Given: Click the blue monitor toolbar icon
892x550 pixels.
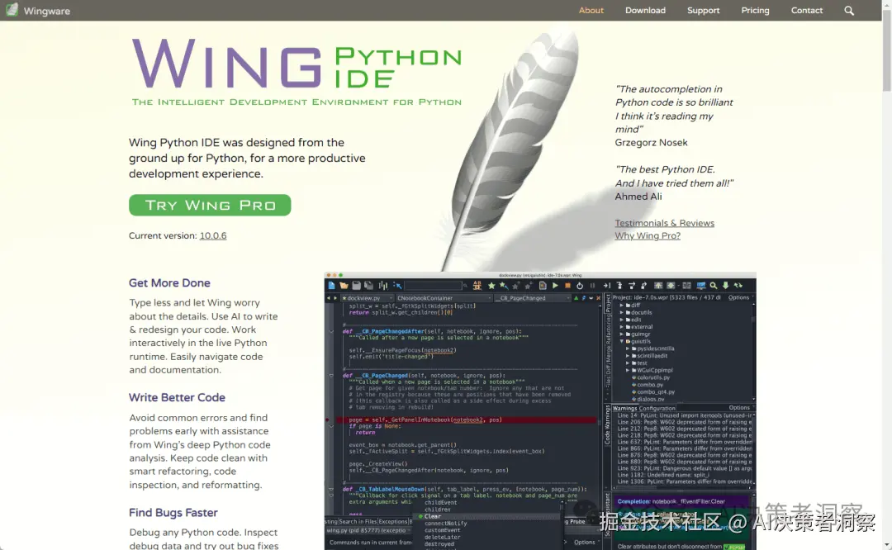Looking at the screenshot, I should coord(701,286).
